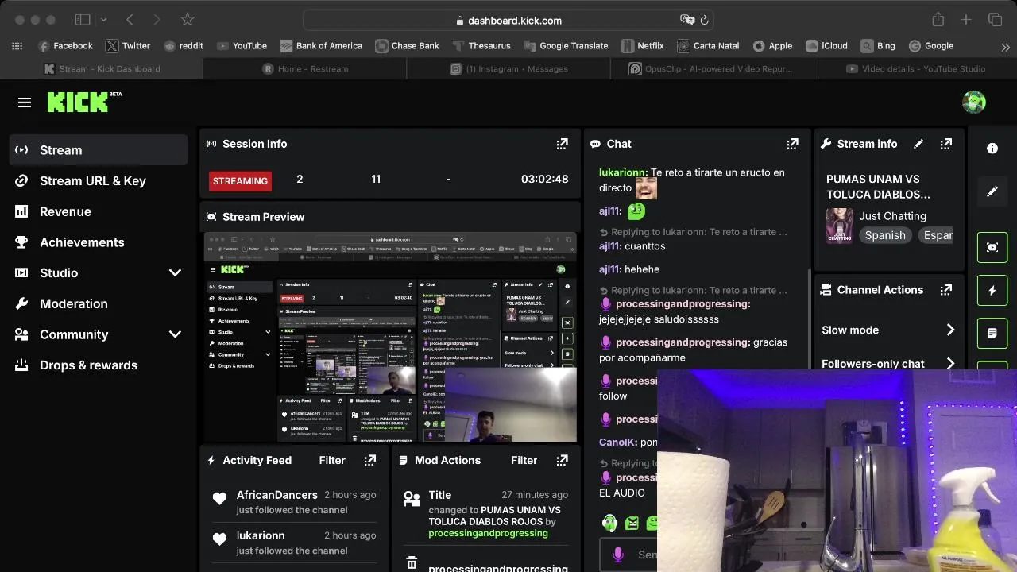Image resolution: width=1017 pixels, height=572 pixels.
Task: Open the Bank of America bookmark
Action: click(x=321, y=46)
